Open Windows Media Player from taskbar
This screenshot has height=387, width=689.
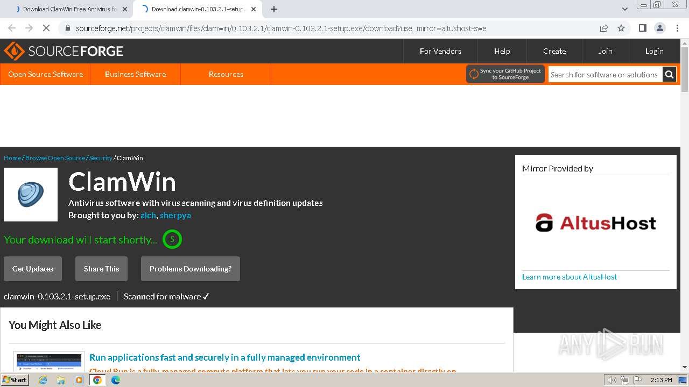(x=79, y=380)
